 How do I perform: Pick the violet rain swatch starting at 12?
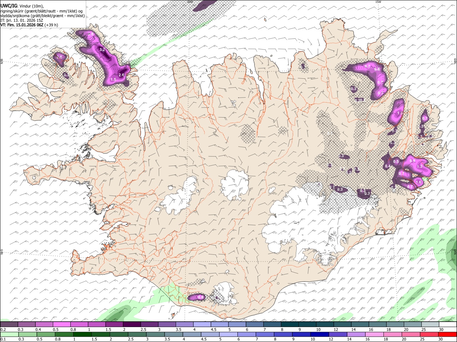(x=338, y=334)
